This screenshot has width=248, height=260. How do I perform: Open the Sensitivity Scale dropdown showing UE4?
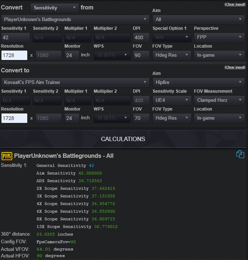[172, 100]
